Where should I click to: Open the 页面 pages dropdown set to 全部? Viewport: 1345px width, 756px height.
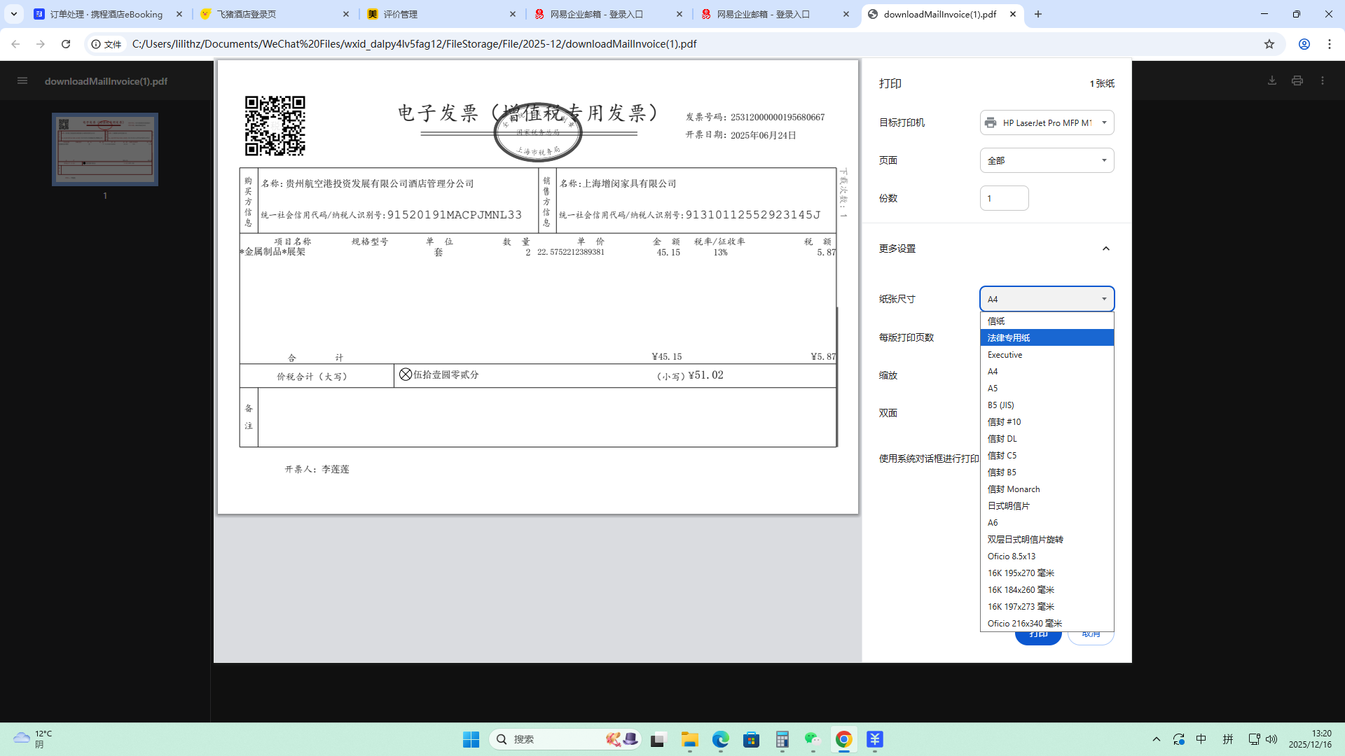(x=1047, y=160)
